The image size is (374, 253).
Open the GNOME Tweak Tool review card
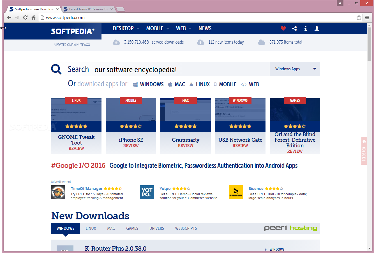coord(76,126)
